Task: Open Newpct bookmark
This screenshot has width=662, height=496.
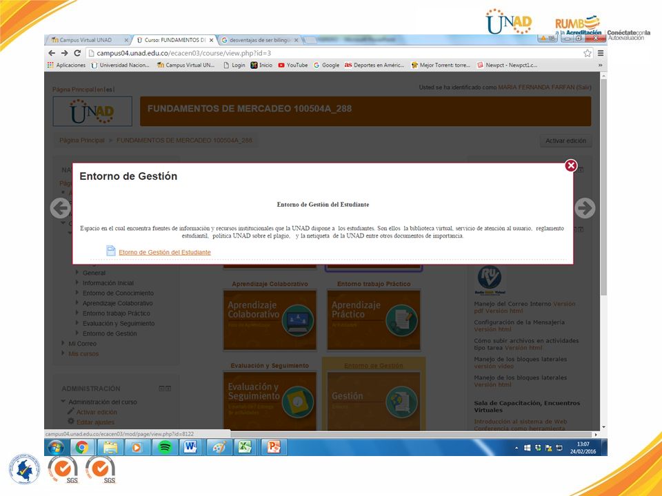Action: pyautogui.click(x=507, y=65)
